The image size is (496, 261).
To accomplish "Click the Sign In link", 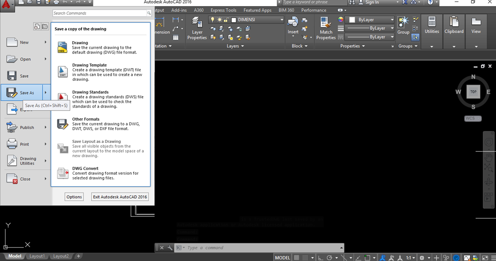I will (x=372, y=3).
